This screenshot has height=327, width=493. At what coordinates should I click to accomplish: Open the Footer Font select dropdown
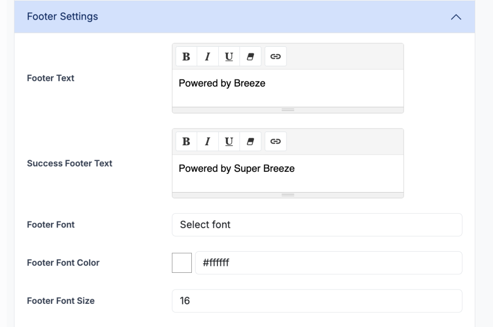317,225
